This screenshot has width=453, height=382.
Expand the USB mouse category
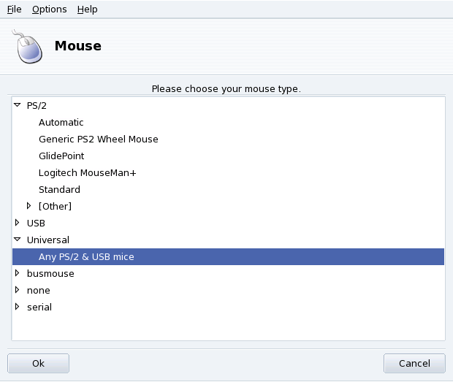pyautogui.click(x=18, y=223)
